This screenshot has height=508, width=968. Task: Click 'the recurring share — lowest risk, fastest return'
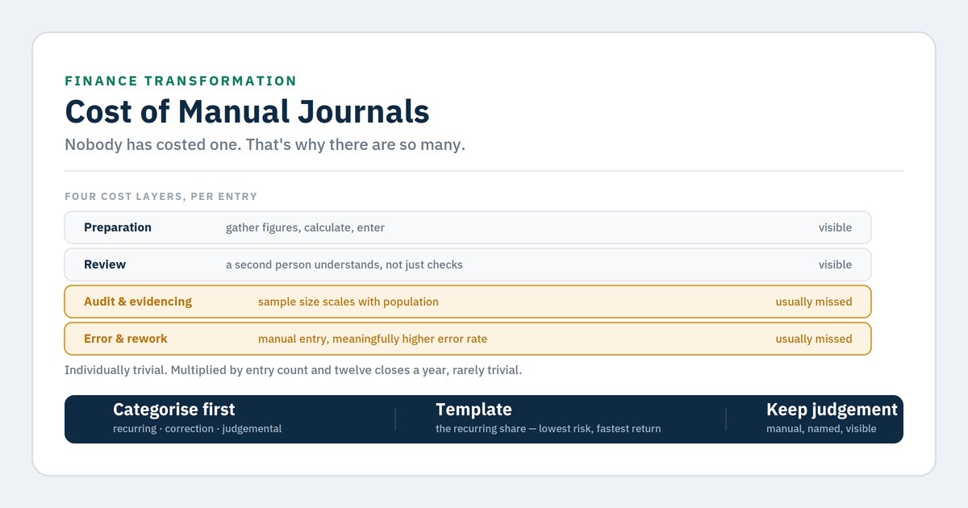(x=549, y=429)
